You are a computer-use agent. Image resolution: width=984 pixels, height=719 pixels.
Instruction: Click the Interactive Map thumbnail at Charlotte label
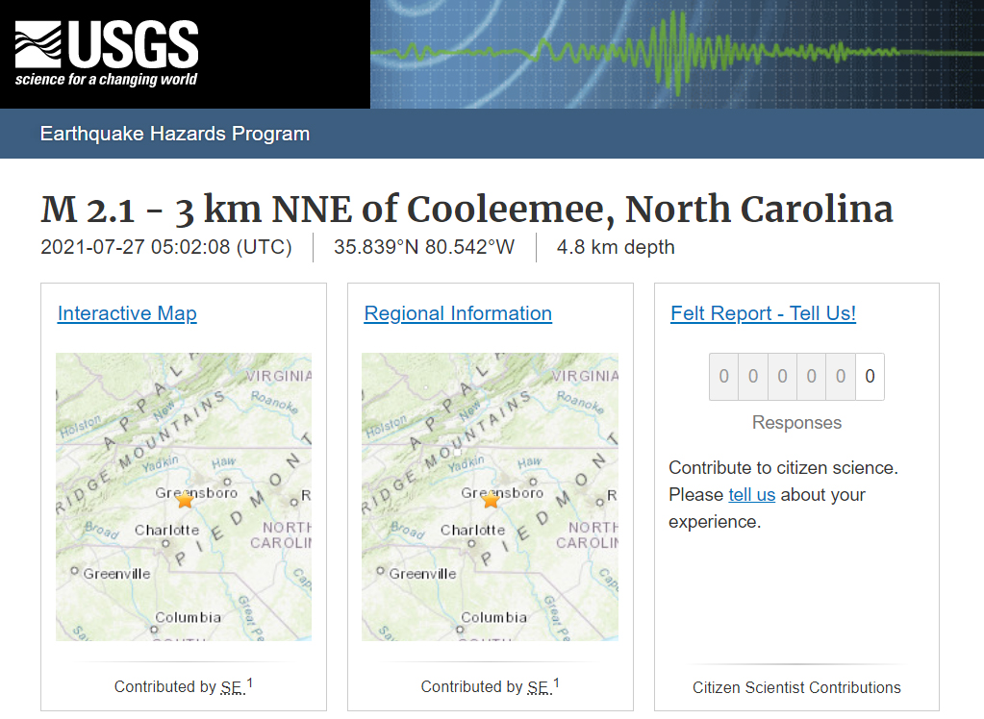point(166,530)
